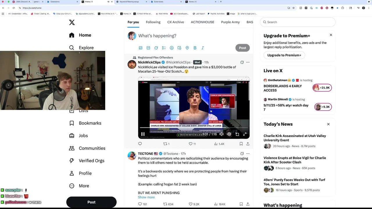Select the For you tab
The image size is (372, 209).
point(133,22)
